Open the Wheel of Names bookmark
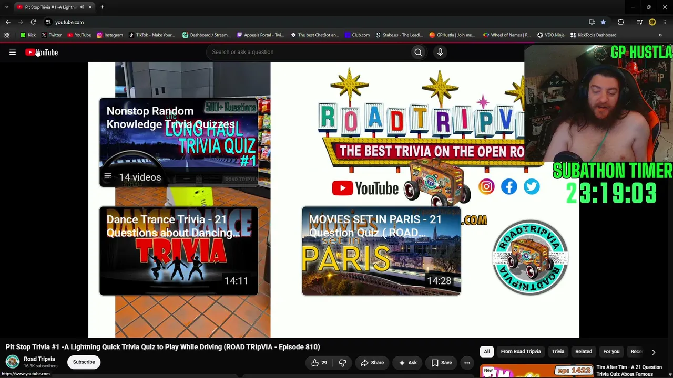Screen dimensions: 673x378 pos(506,35)
